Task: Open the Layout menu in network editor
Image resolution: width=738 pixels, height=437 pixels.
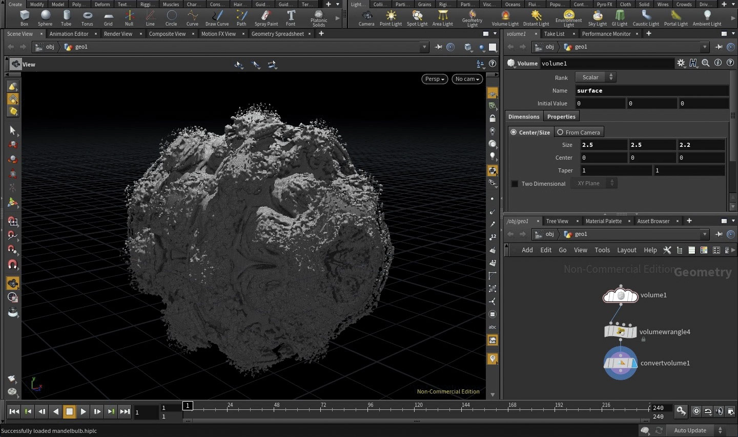Action: click(x=626, y=250)
